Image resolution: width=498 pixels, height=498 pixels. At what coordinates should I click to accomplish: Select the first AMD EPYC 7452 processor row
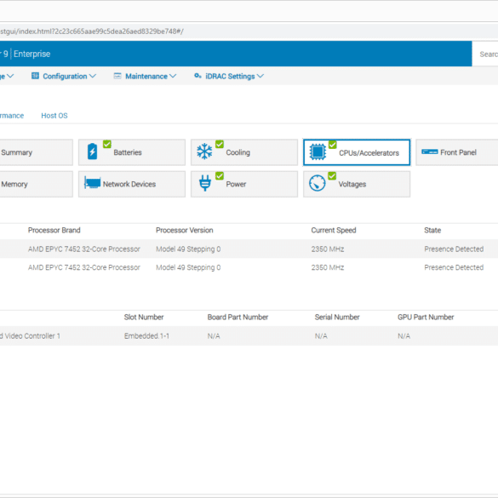click(x=249, y=249)
